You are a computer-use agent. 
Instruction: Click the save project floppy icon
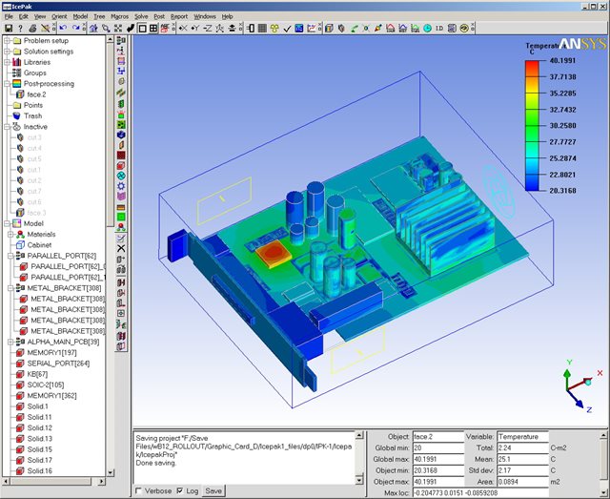point(9,28)
